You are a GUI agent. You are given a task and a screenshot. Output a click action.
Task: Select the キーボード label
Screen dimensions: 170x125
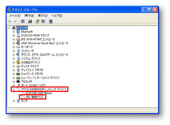(x=27, y=47)
